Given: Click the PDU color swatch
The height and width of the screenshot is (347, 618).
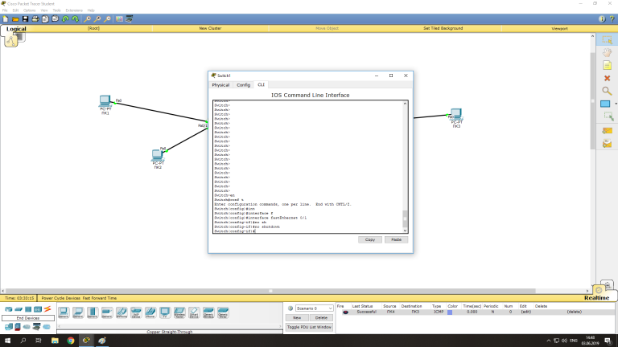Looking at the screenshot, I should (450, 312).
